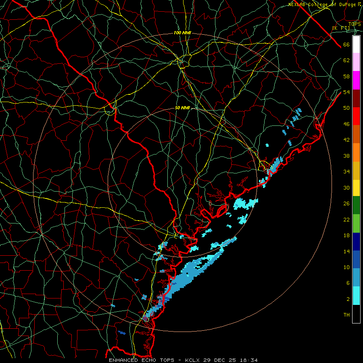Click the cyan echo cluster south of the coast
363x363 pixels.
(245, 204)
